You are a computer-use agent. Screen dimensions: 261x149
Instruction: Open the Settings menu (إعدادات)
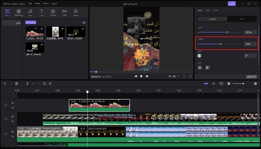[37, 4]
